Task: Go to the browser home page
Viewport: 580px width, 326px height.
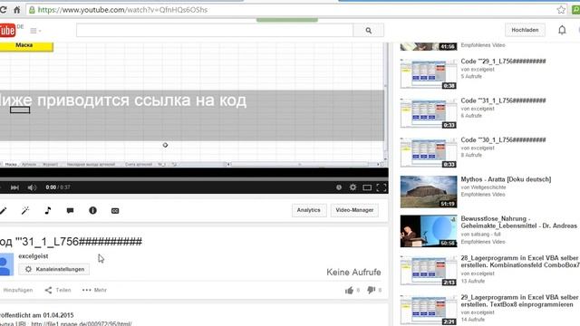Action: (16, 10)
